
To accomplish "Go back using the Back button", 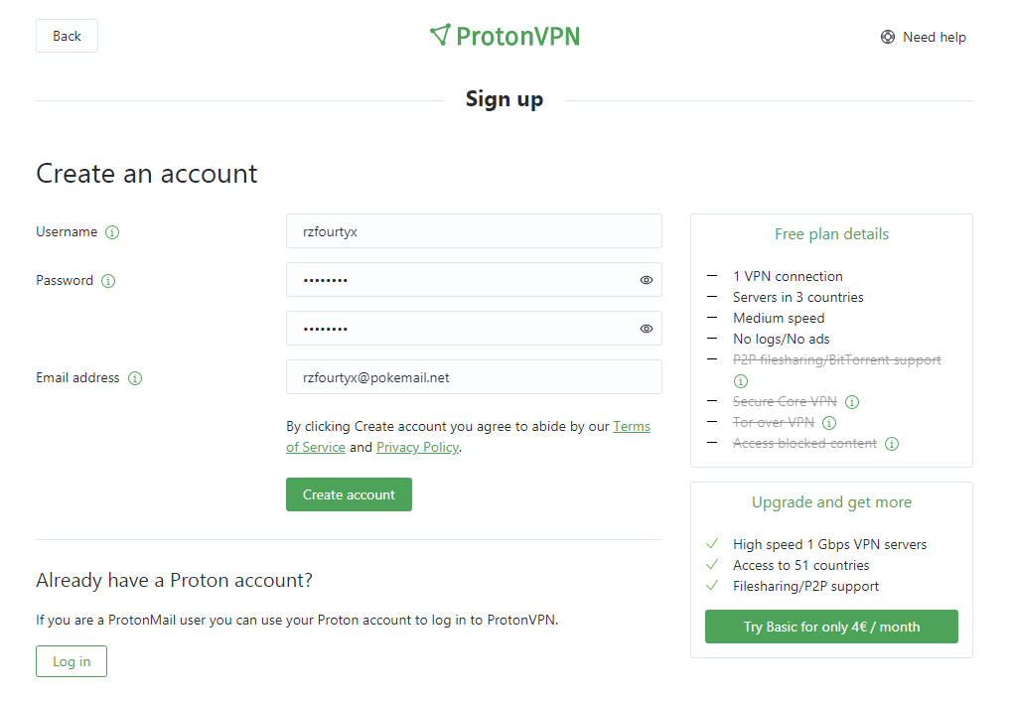I will pyautogui.click(x=67, y=36).
